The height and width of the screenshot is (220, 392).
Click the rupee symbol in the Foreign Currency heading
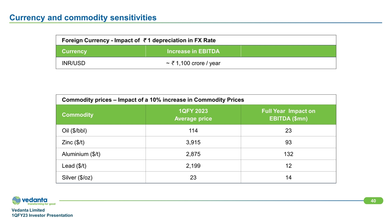tap(145, 40)
